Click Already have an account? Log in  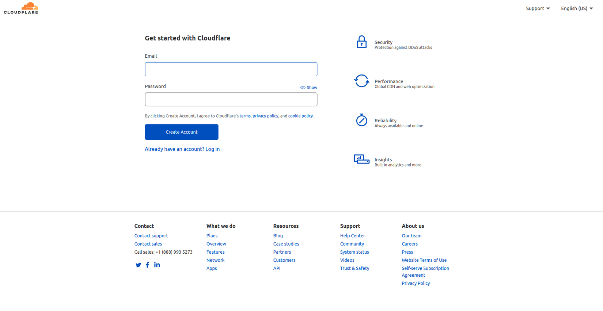pos(182,149)
